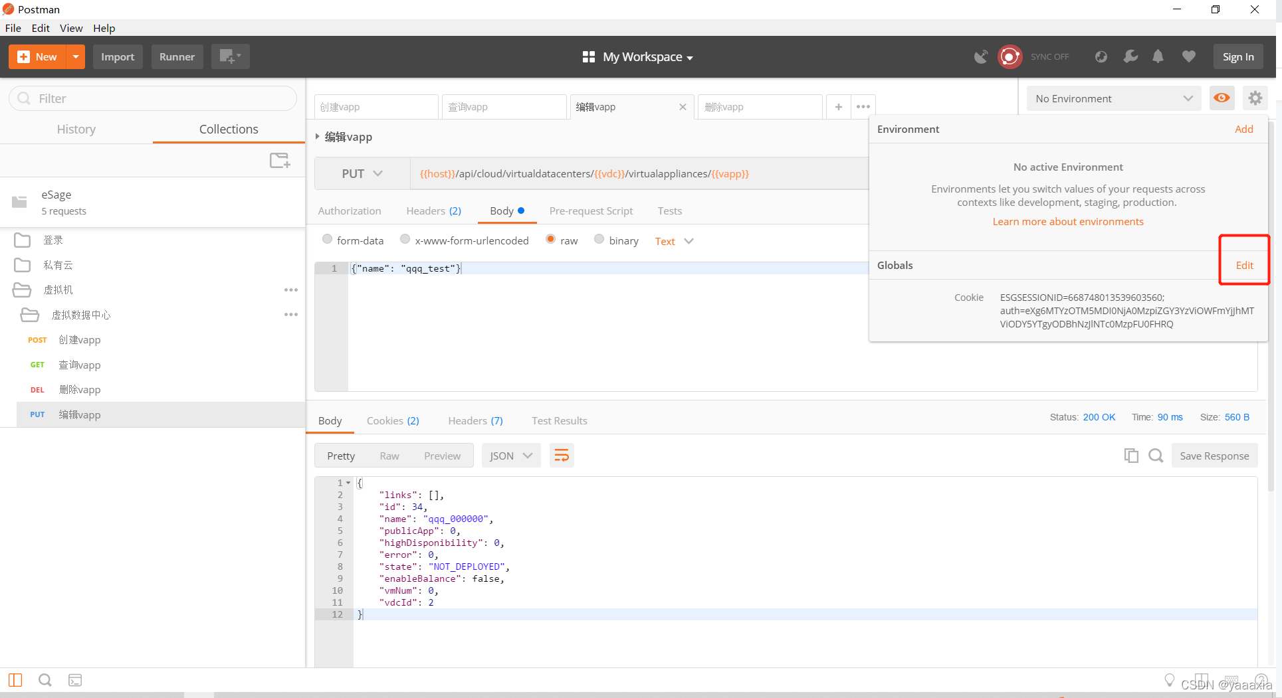Screen dimensions: 1282x698
Task: Open notifications bell icon
Action: click(1158, 56)
